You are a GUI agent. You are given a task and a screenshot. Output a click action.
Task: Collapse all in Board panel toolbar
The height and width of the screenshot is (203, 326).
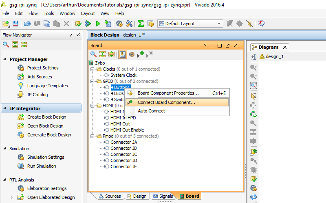click(x=102, y=54)
